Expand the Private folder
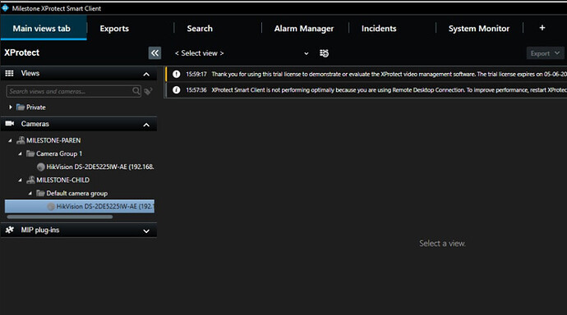This screenshot has height=315, width=567. coord(11,107)
